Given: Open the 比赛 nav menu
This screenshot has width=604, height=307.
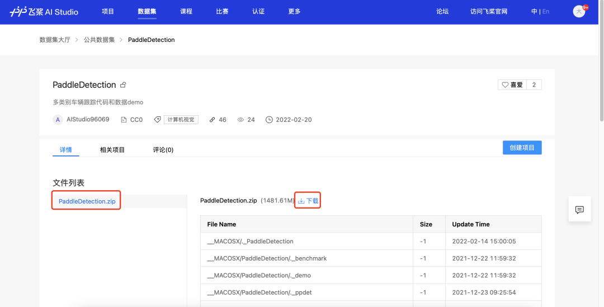Looking at the screenshot, I should click(222, 12).
